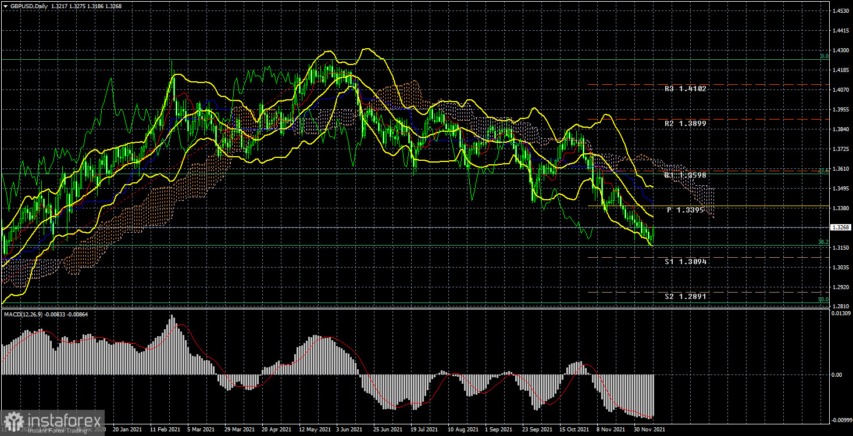Click the 1.4185 price axis value
The width and height of the screenshot is (853, 436).
pos(841,70)
